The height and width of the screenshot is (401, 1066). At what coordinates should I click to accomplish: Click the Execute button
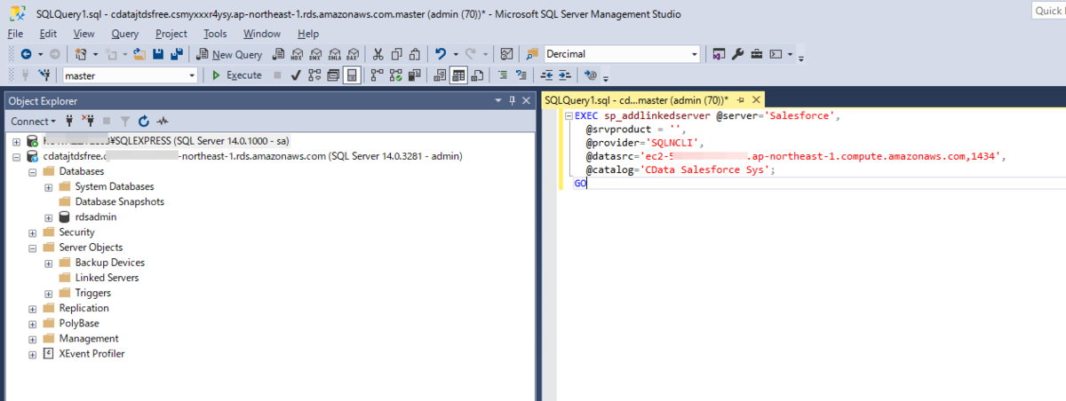pyautogui.click(x=236, y=75)
